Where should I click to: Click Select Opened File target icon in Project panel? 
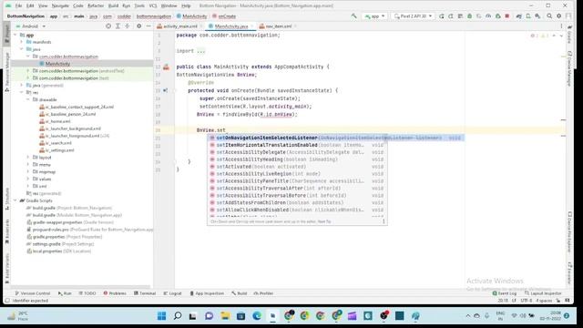coord(108,26)
